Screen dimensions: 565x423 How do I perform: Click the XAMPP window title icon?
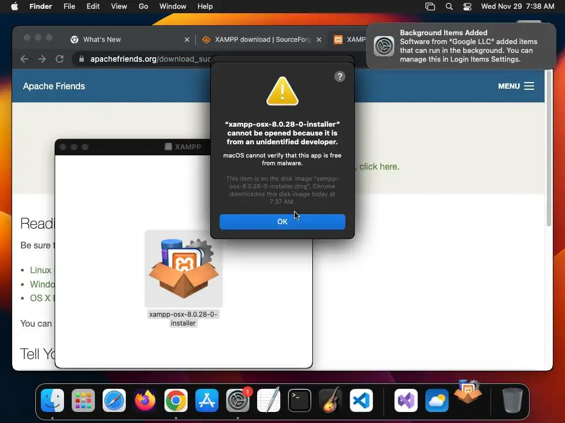point(168,147)
